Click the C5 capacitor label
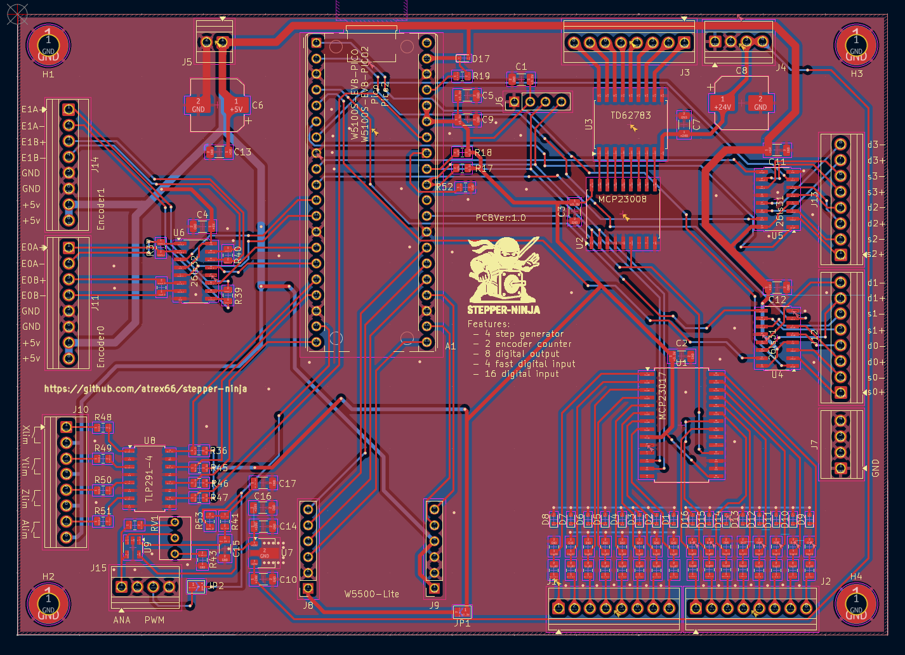The height and width of the screenshot is (655, 905). pyautogui.click(x=487, y=96)
